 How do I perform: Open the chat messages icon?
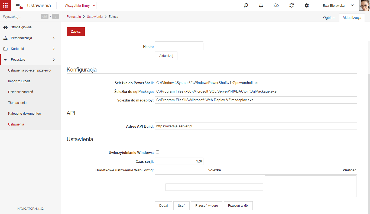click(276, 5)
